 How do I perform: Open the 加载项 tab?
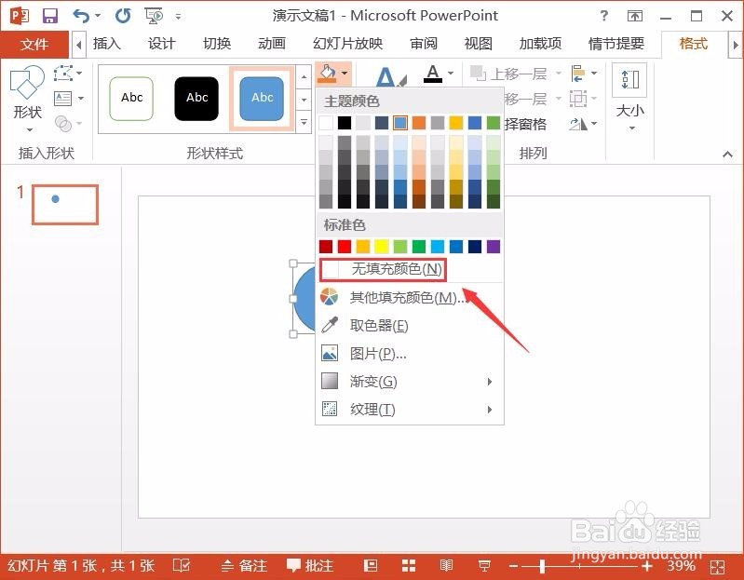click(x=540, y=44)
